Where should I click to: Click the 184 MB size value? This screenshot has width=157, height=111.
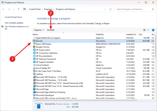point(146,68)
